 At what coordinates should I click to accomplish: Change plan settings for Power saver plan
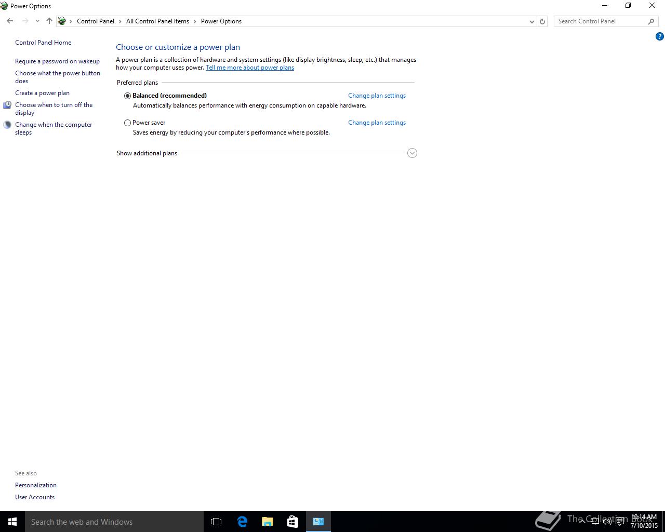click(x=377, y=123)
